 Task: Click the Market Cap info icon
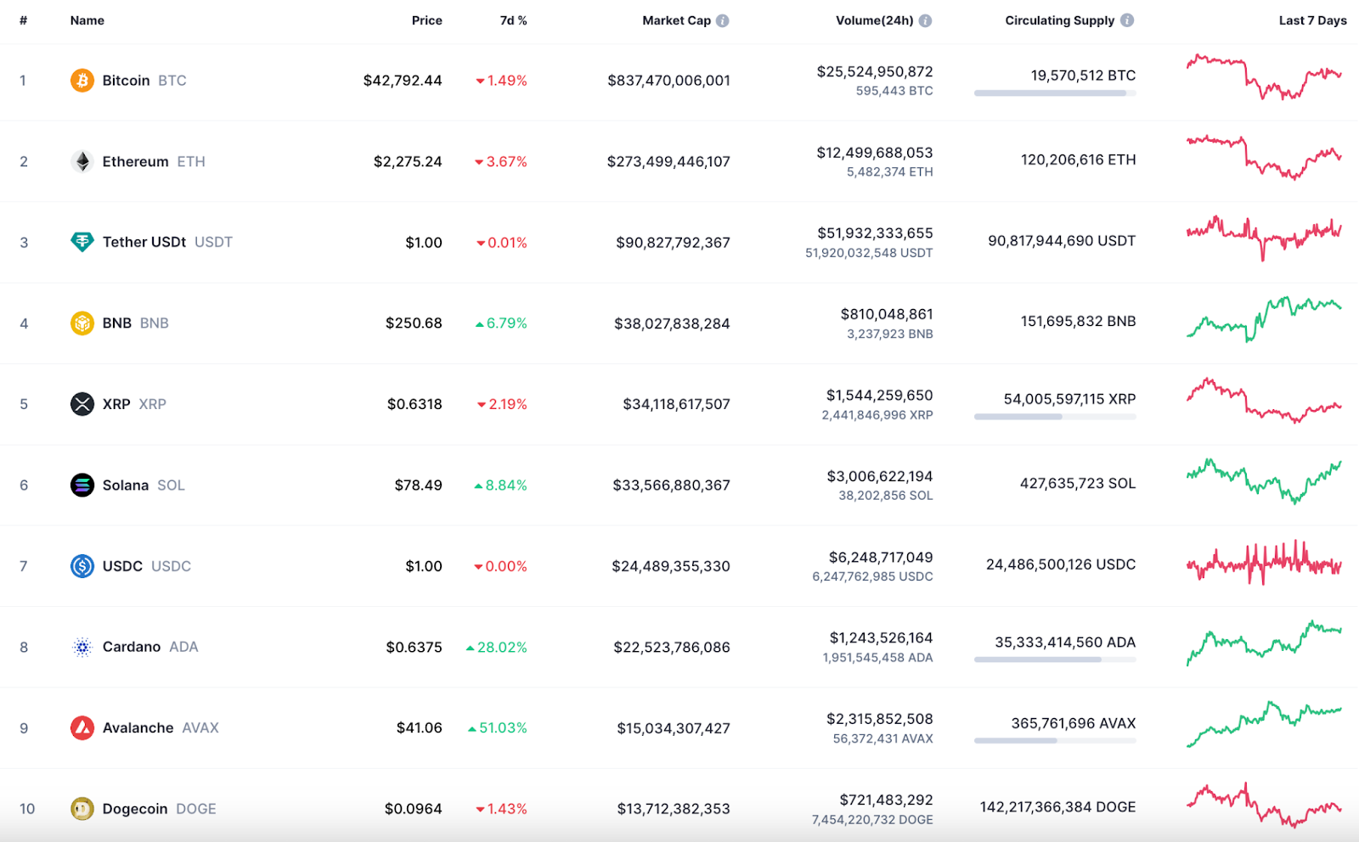pos(723,20)
